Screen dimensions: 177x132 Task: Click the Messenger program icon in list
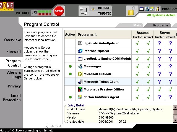(80, 66)
